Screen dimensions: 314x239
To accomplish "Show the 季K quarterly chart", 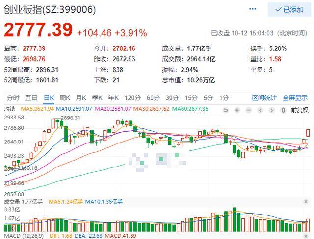I will click(x=97, y=97).
